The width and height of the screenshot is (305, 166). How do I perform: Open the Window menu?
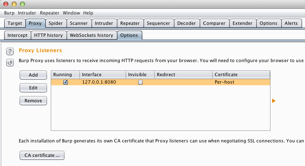[x=72, y=13]
